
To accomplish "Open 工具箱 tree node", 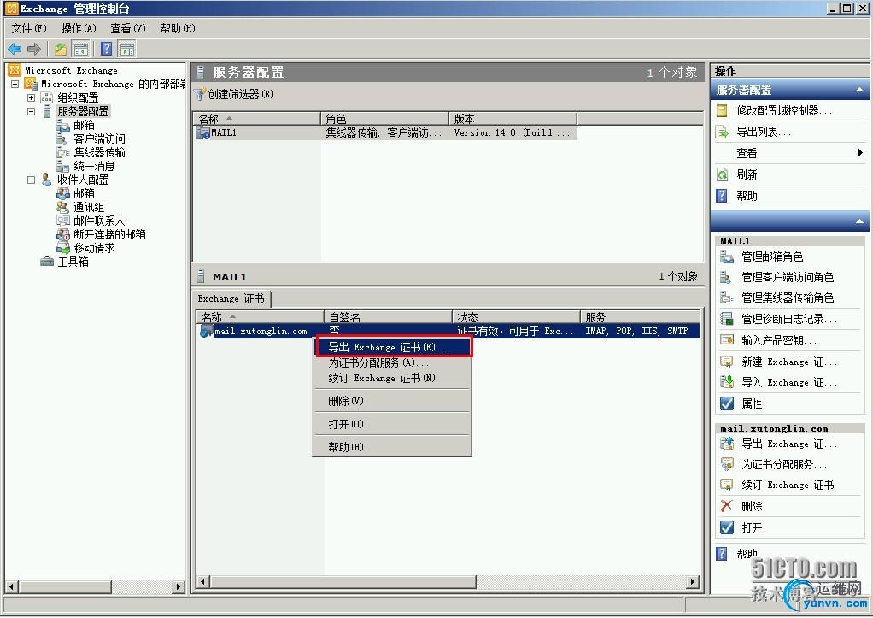I will [73, 262].
